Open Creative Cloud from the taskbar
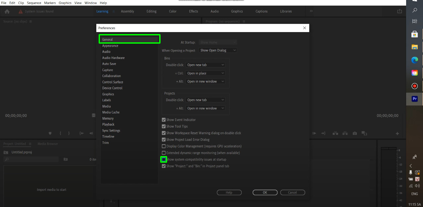 pyautogui.click(x=415, y=73)
